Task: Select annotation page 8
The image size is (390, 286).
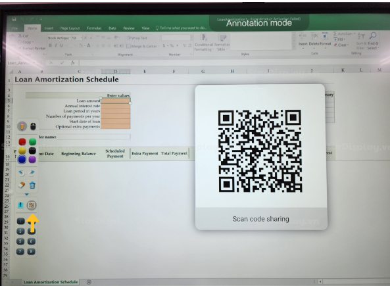Action: pos(32,251)
